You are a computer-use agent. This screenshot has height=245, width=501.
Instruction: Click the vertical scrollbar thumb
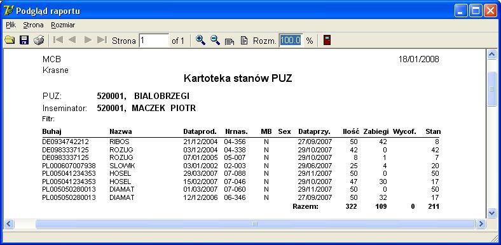pyautogui.click(x=492, y=89)
